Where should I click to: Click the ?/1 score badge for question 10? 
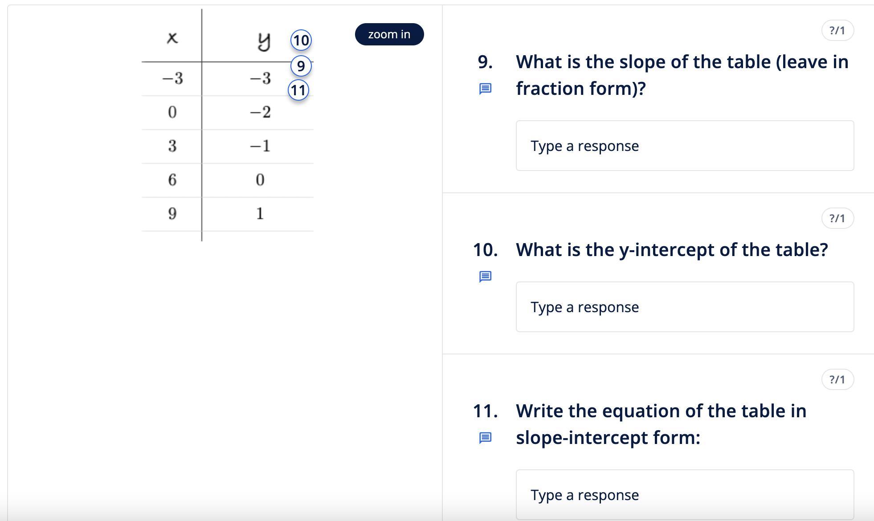click(x=837, y=219)
